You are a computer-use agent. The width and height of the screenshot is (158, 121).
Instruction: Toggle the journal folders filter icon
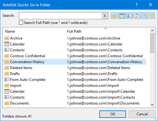tap(144, 16)
